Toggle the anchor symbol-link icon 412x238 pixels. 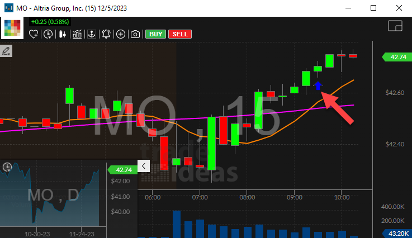(x=92, y=34)
